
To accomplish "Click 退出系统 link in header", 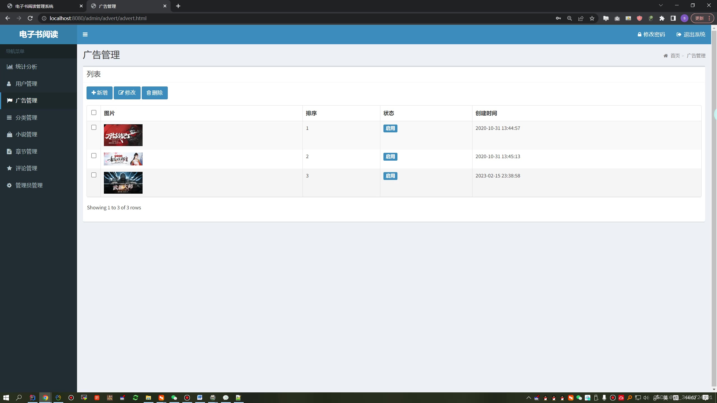I will pyautogui.click(x=691, y=34).
